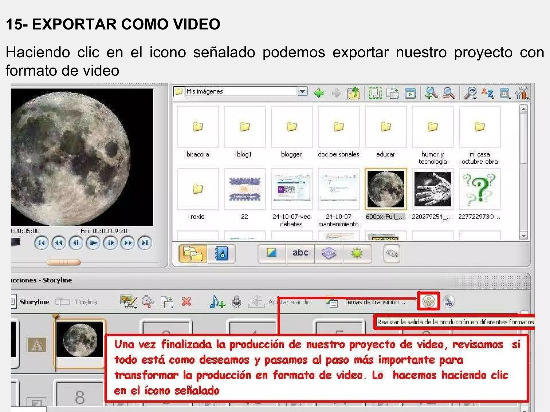
Task: Click the fast forward playback button
Action: tap(128, 243)
